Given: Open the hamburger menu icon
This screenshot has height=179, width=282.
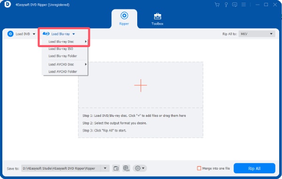Looking at the screenshot, I should point(243,5).
